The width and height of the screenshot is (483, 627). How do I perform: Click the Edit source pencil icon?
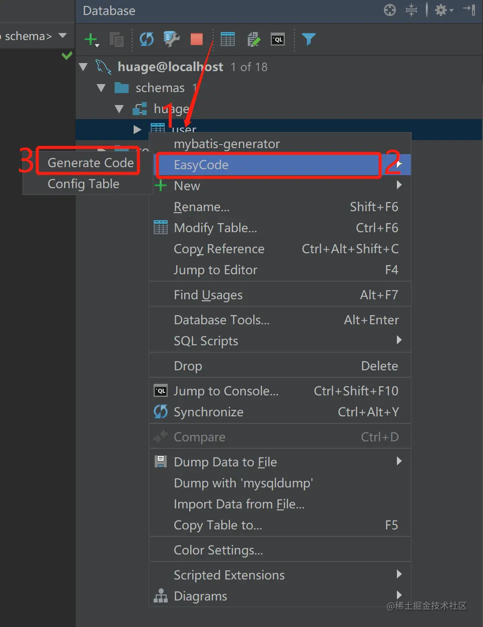click(x=254, y=39)
